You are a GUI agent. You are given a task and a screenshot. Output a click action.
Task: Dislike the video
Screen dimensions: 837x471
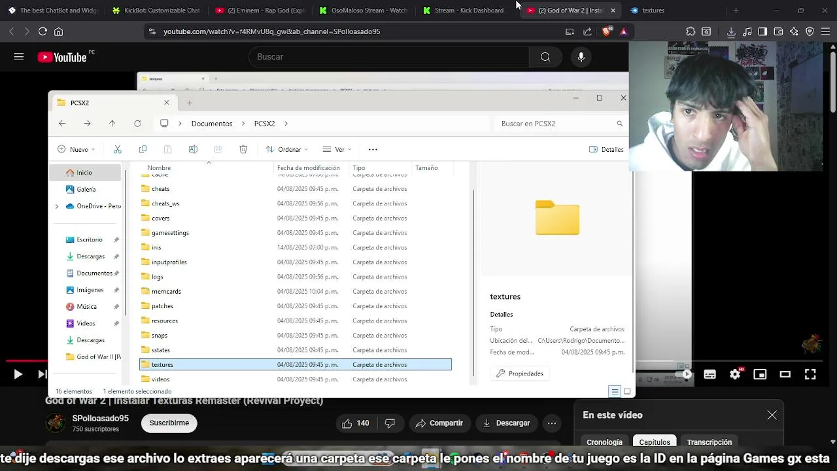390,423
